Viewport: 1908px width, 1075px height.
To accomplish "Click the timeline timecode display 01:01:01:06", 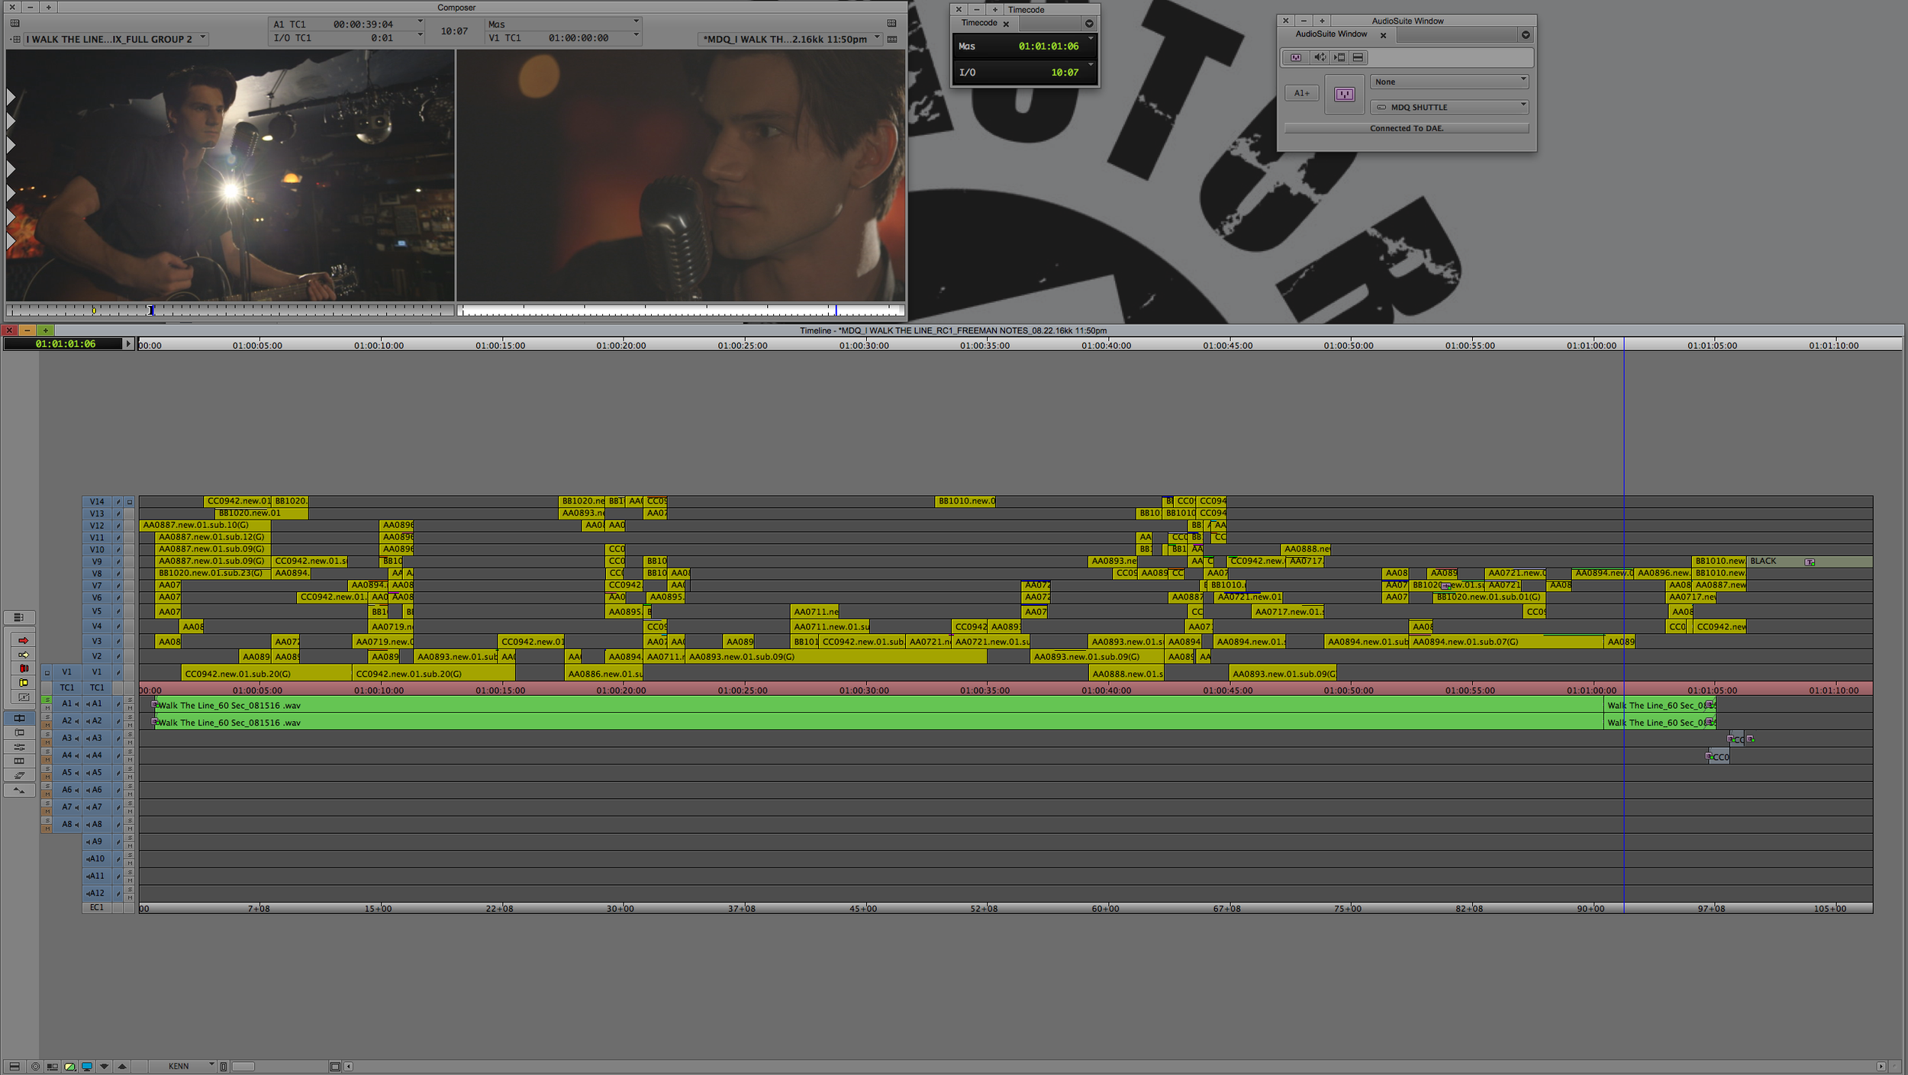I will coord(65,344).
